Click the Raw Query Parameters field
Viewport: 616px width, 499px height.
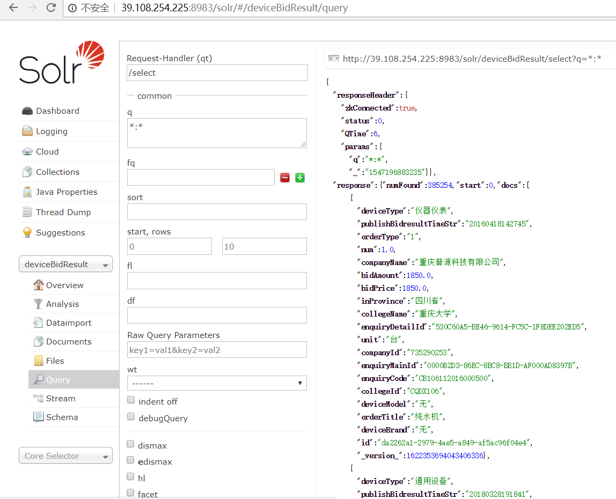coord(217,350)
